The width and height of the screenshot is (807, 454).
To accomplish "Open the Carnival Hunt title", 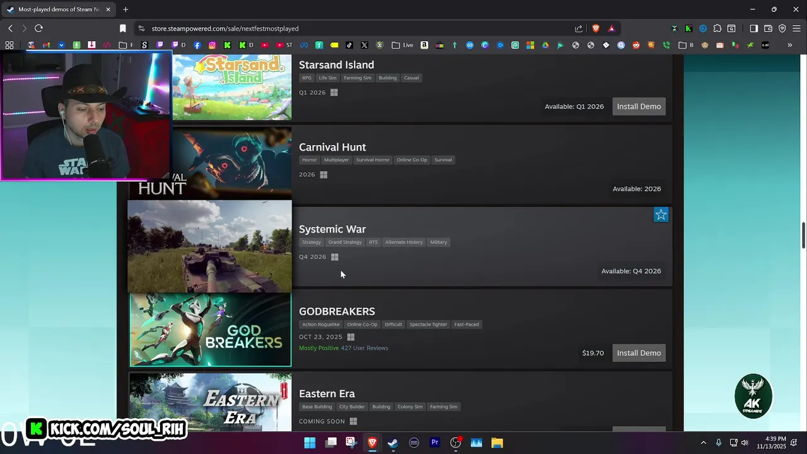I will click(x=332, y=147).
